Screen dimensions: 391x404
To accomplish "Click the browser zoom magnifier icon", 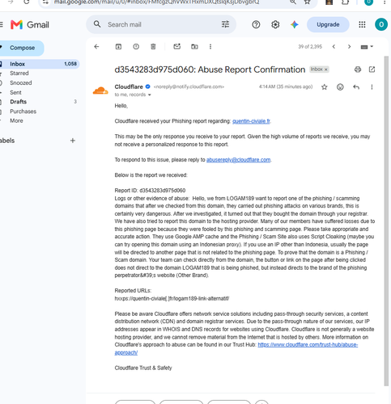I will pyautogui.click(x=293, y=2).
